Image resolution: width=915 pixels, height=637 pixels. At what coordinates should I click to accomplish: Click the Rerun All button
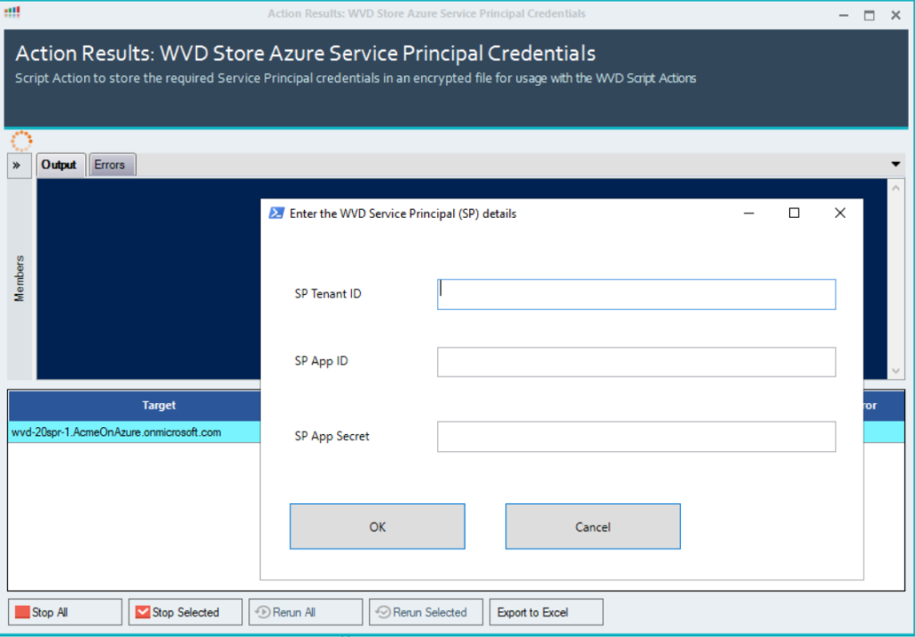(306, 612)
